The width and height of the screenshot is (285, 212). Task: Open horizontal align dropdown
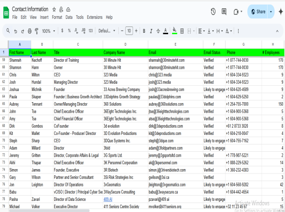coord(201,31)
